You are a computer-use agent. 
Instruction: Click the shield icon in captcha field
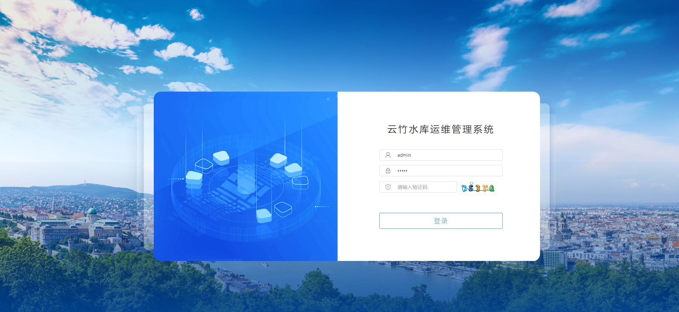[x=388, y=187]
